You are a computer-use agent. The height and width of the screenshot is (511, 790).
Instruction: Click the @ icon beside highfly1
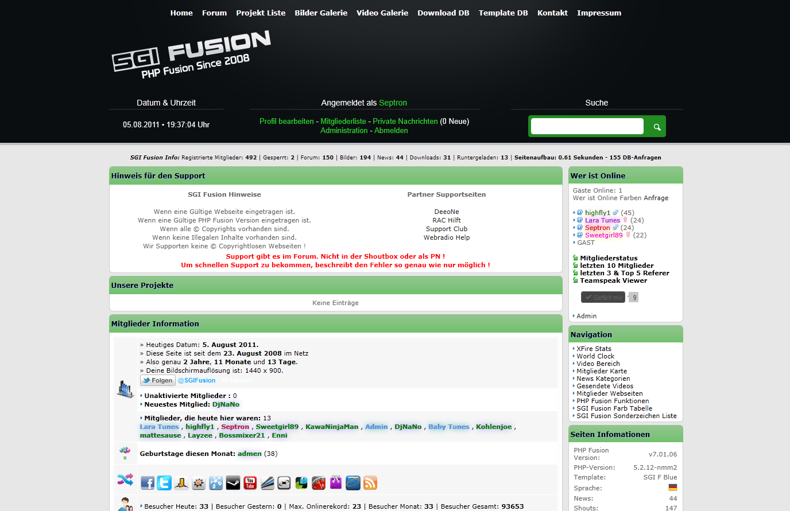click(580, 212)
